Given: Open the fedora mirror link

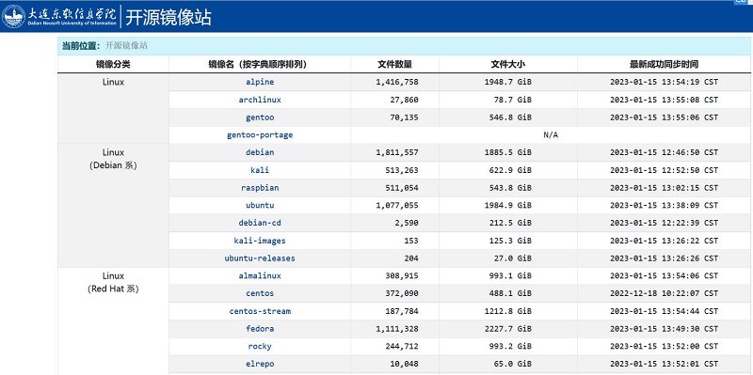Looking at the screenshot, I should [x=260, y=329].
